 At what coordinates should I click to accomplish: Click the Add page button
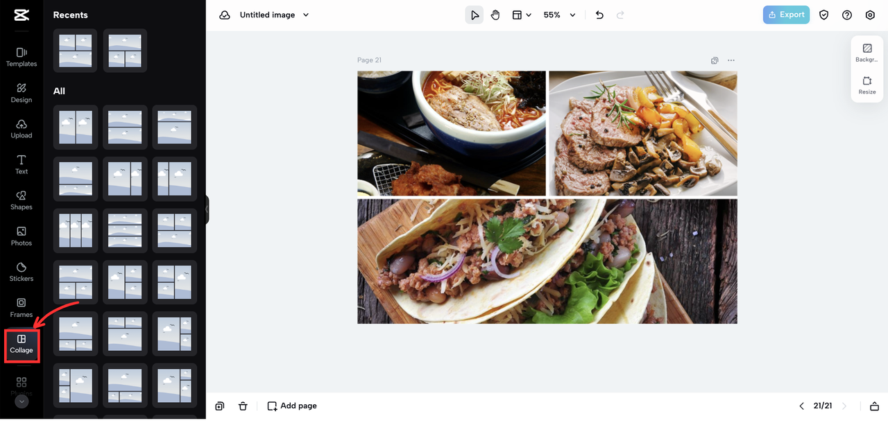point(292,406)
